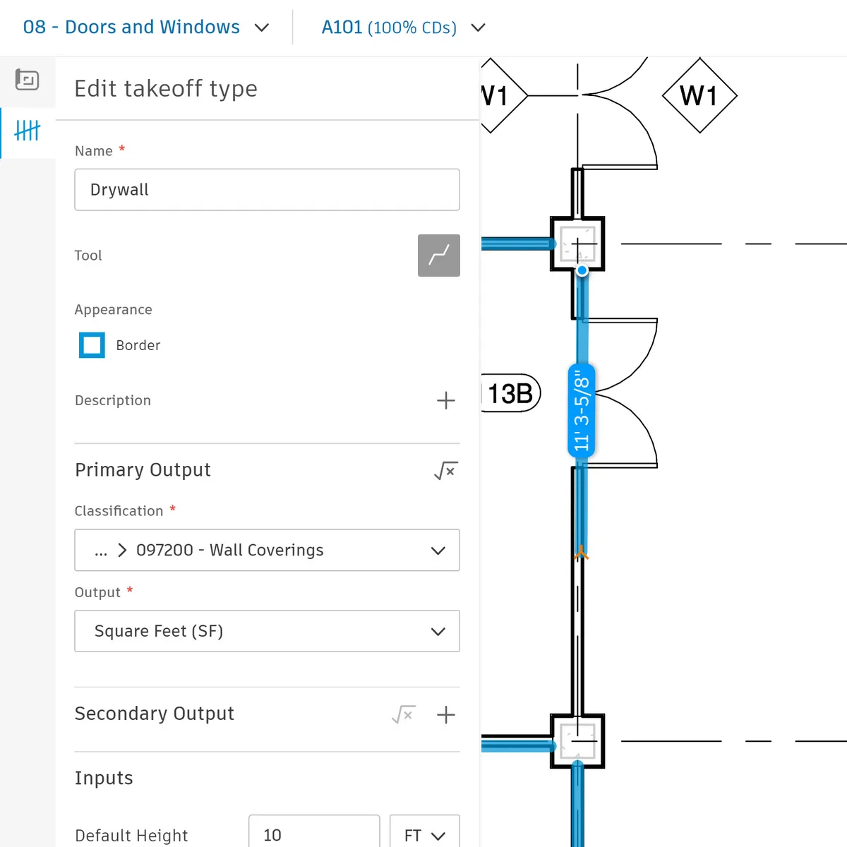Open the FT unit dropdown
847x847 pixels.
[x=424, y=835]
